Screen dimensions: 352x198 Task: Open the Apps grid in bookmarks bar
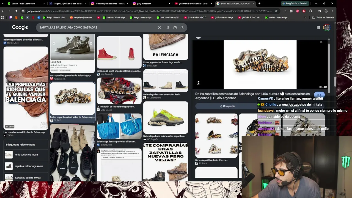click(3, 18)
